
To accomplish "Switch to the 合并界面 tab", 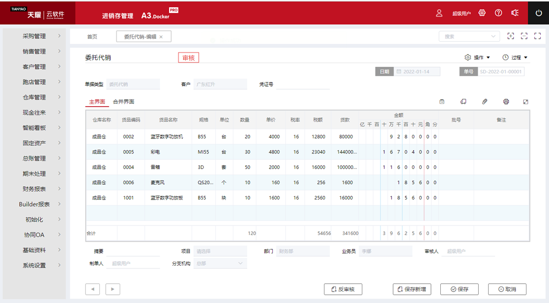I will [x=124, y=102].
